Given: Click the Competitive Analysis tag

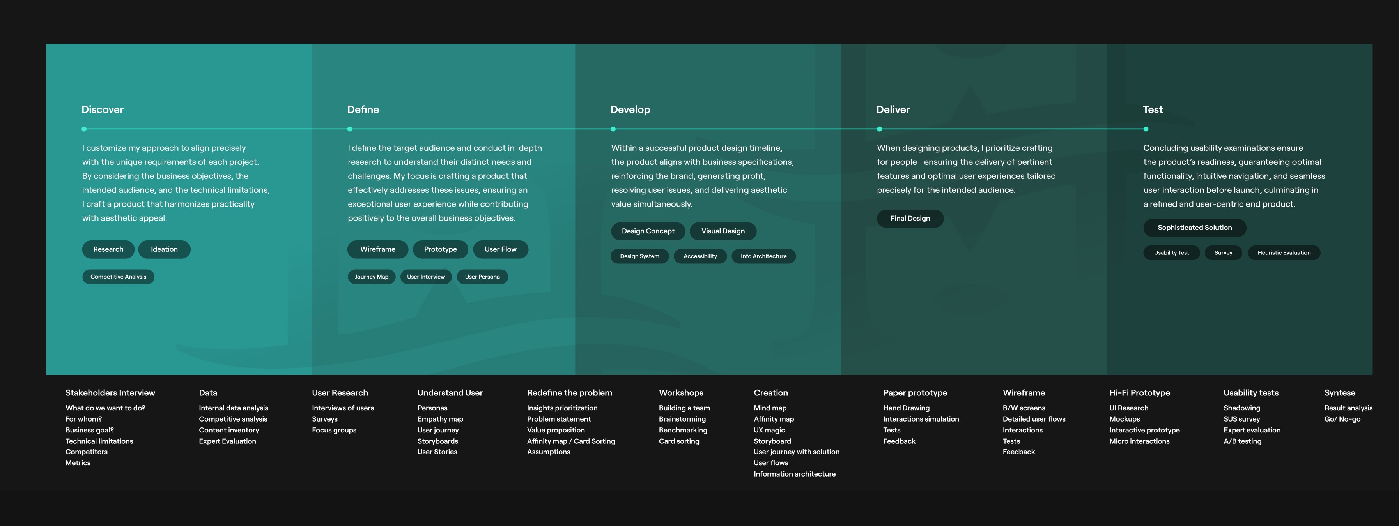Looking at the screenshot, I should tap(118, 277).
